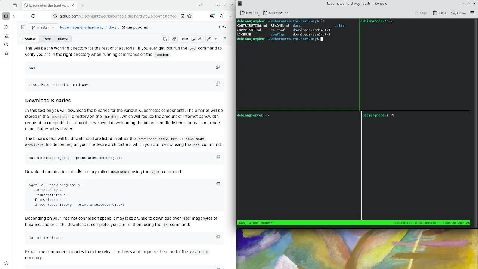Click the tmux k8s-nodes window status
This screenshot has width=478, height=269.
(x=260, y=223)
